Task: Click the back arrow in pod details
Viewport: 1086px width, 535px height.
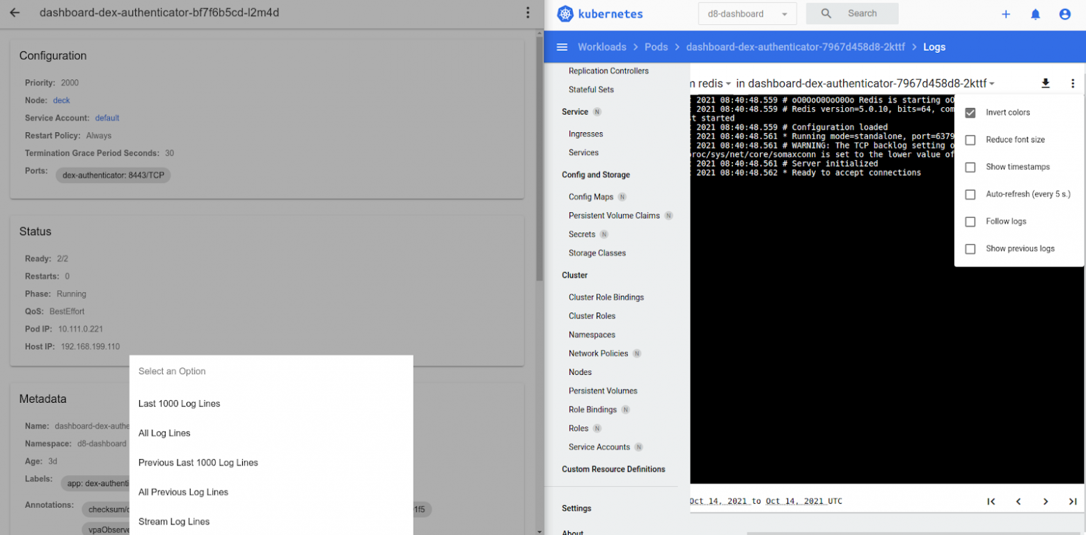Action: 15,13
